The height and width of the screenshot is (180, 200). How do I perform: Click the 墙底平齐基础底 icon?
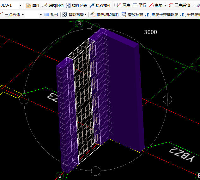pyautogui.click(x=148, y=15)
